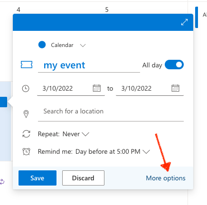
Task: Open More options link
Action: pyautogui.click(x=166, y=178)
